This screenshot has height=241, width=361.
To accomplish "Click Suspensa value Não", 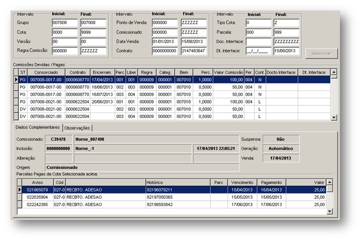I will (281, 139).
